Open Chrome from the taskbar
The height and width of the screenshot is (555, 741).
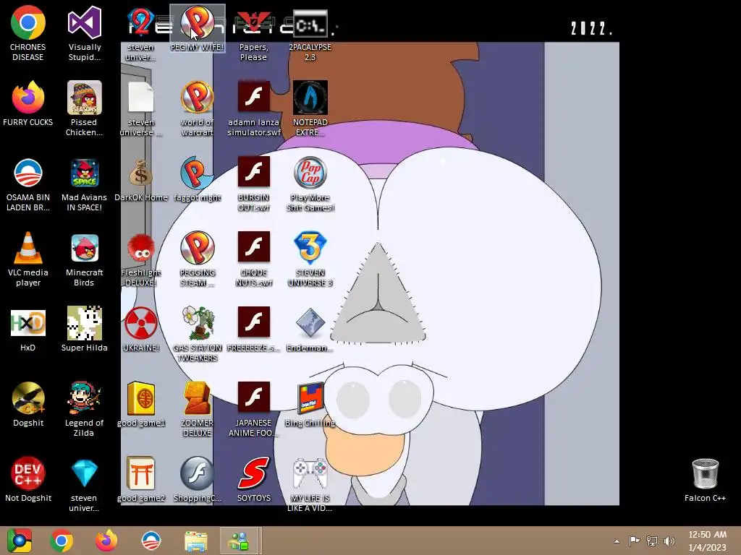62,541
